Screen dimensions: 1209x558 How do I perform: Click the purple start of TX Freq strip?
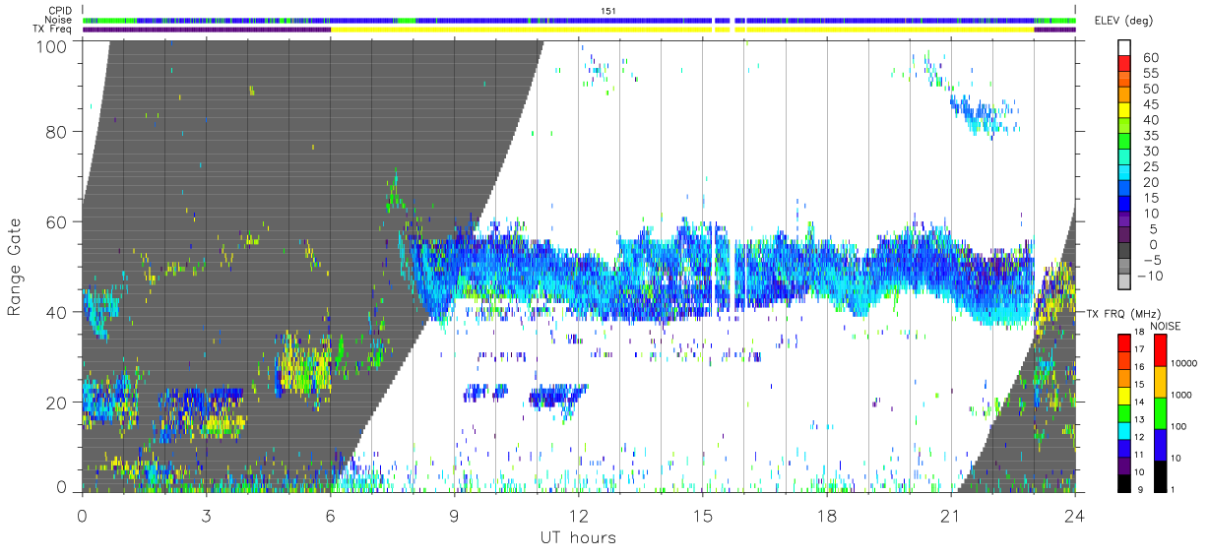(206, 30)
